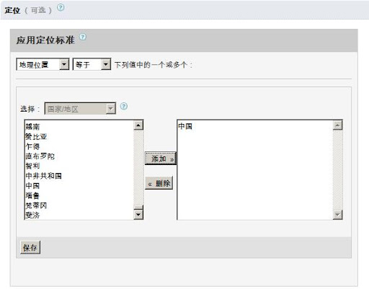Select 瑙鲁 in the country list
Viewport: 369px width, 289px height.
pos(79,195)
